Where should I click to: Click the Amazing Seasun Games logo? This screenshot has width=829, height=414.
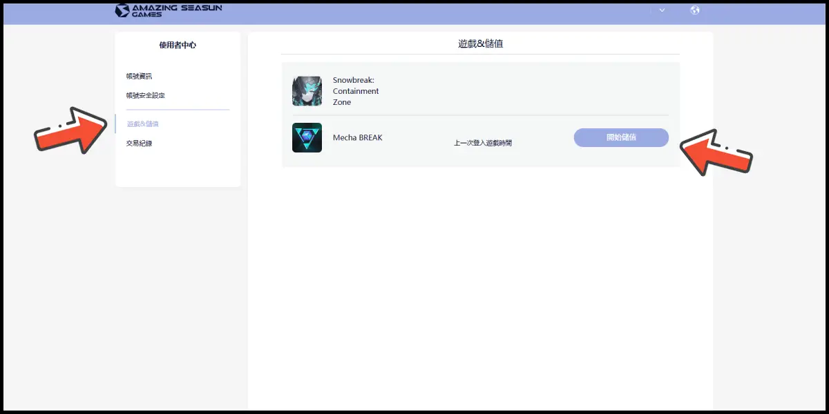click(169, 10)
